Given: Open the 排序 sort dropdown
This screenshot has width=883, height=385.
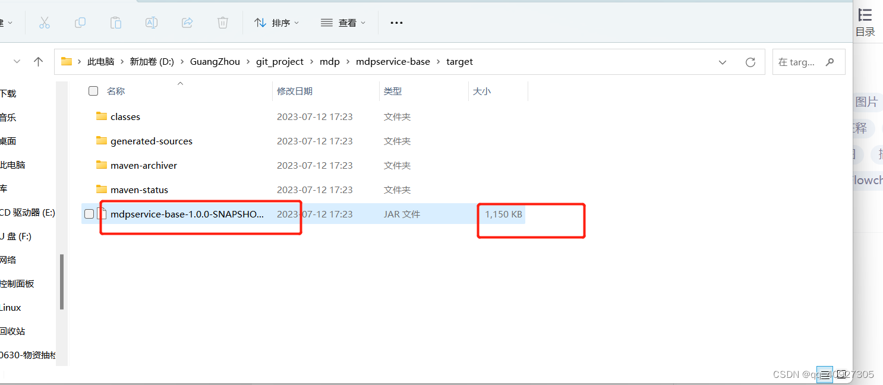Looking at the screenshot, I should click(276, 23).
